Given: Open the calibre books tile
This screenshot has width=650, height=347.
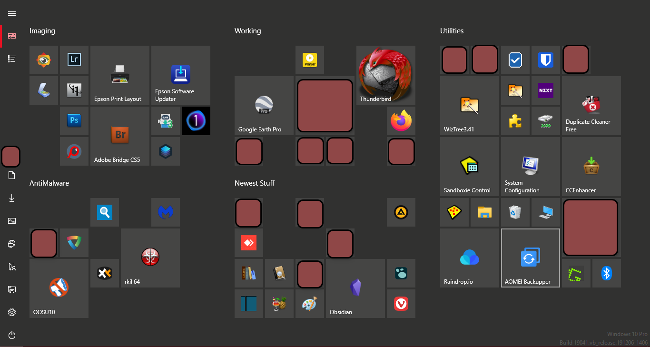Looking at the screenshot, I should 249,273.
